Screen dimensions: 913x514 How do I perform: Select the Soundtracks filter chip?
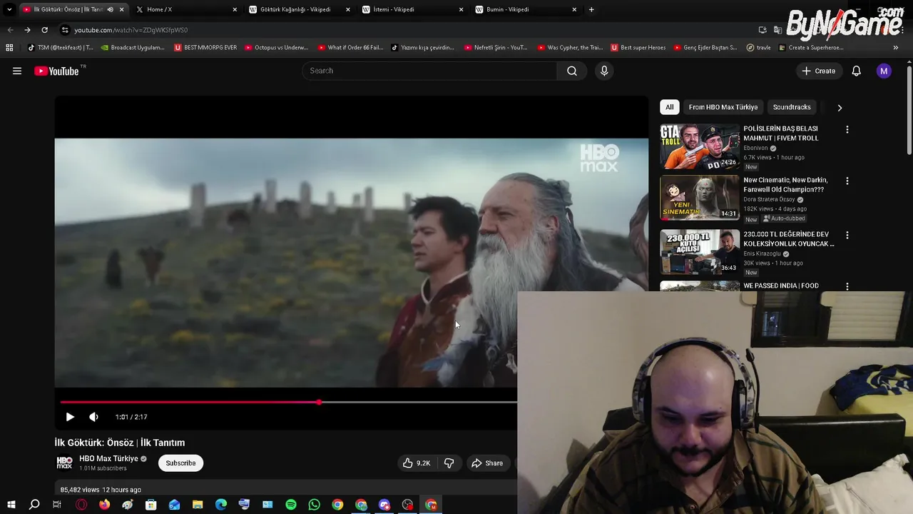[x=792, y=107]
